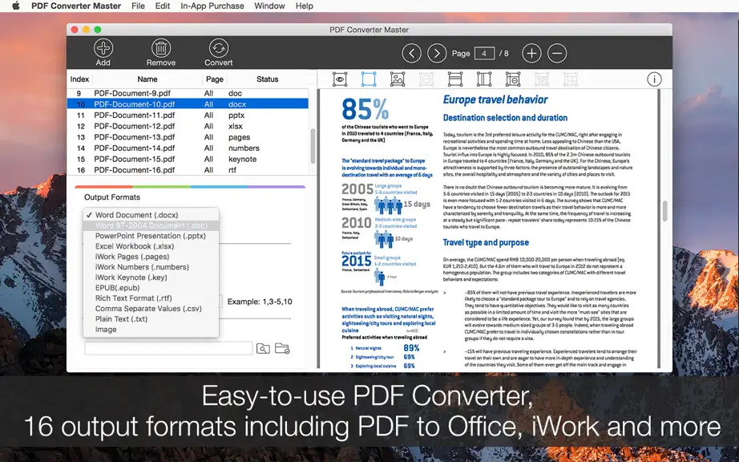Go to the next page arrow
Screen dimensions: 739x462
pyautogui.click(x=437, y=53)
